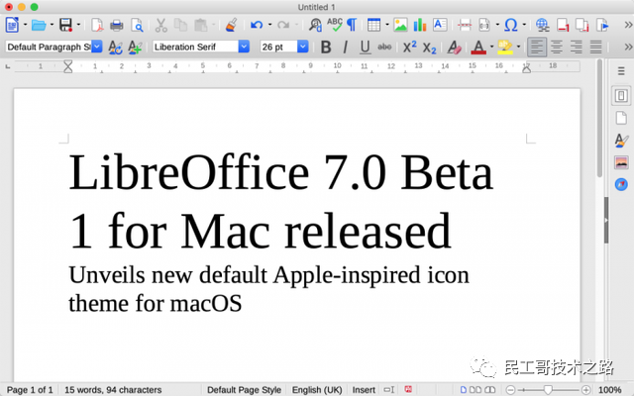The height and width of the screenshot is (396, 634).
Task: Open the 26 pt font size dropdown
Action: 302,47
